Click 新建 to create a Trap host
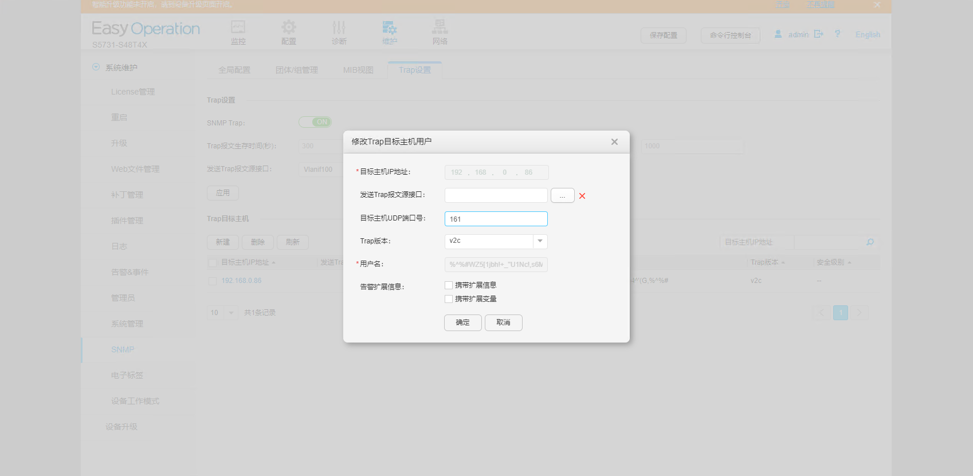973x476 pixels. [x=223, y=242]
